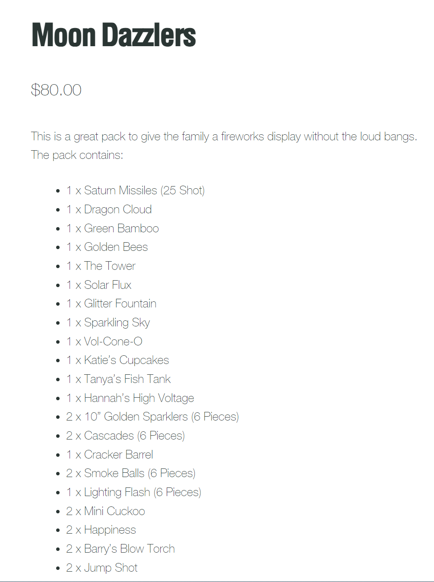Select The Tower list item

point(101,266)
